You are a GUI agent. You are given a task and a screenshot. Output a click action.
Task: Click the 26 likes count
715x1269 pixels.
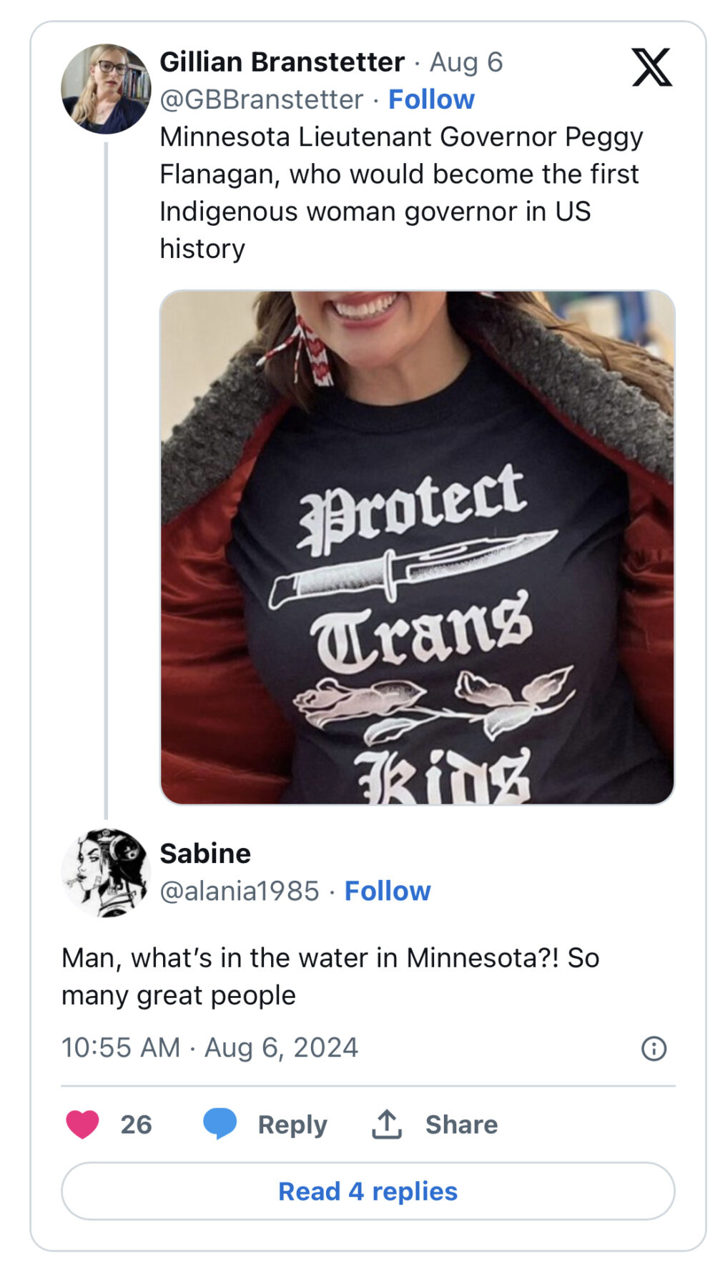[136, 1125]
